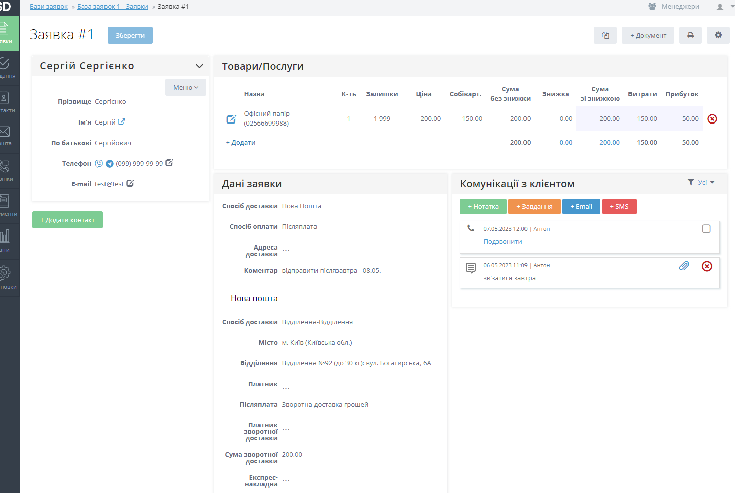This screenshot has width=735, height=493.
Task: Go to Бази заявок breadcrumb
Action: (x=48, y=7)
